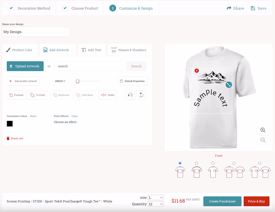The width and height of the screenshot is (275, 212).
Task: Open the Quantity dropdown
Action: tap(156, 204)
